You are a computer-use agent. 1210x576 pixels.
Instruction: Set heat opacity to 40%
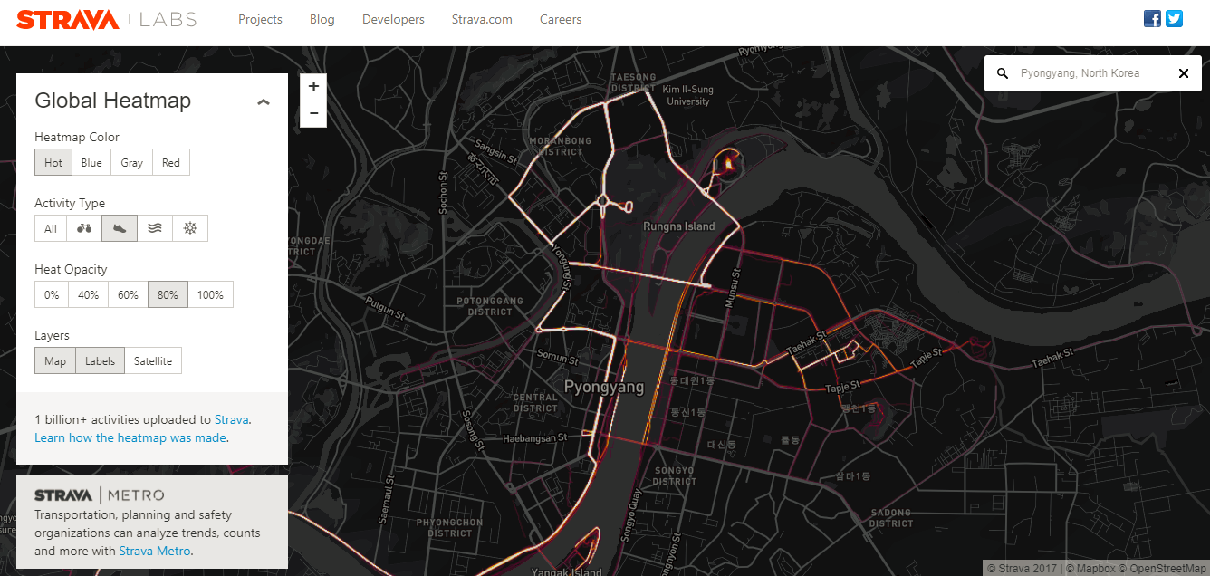(88, 294)
